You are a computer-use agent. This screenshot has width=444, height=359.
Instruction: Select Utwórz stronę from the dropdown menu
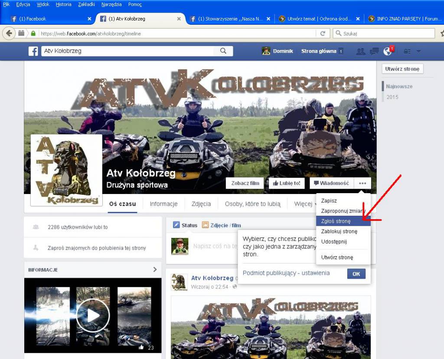[x=343, y=257]
